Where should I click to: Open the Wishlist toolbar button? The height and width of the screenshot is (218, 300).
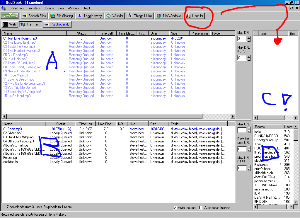point(115,16)
